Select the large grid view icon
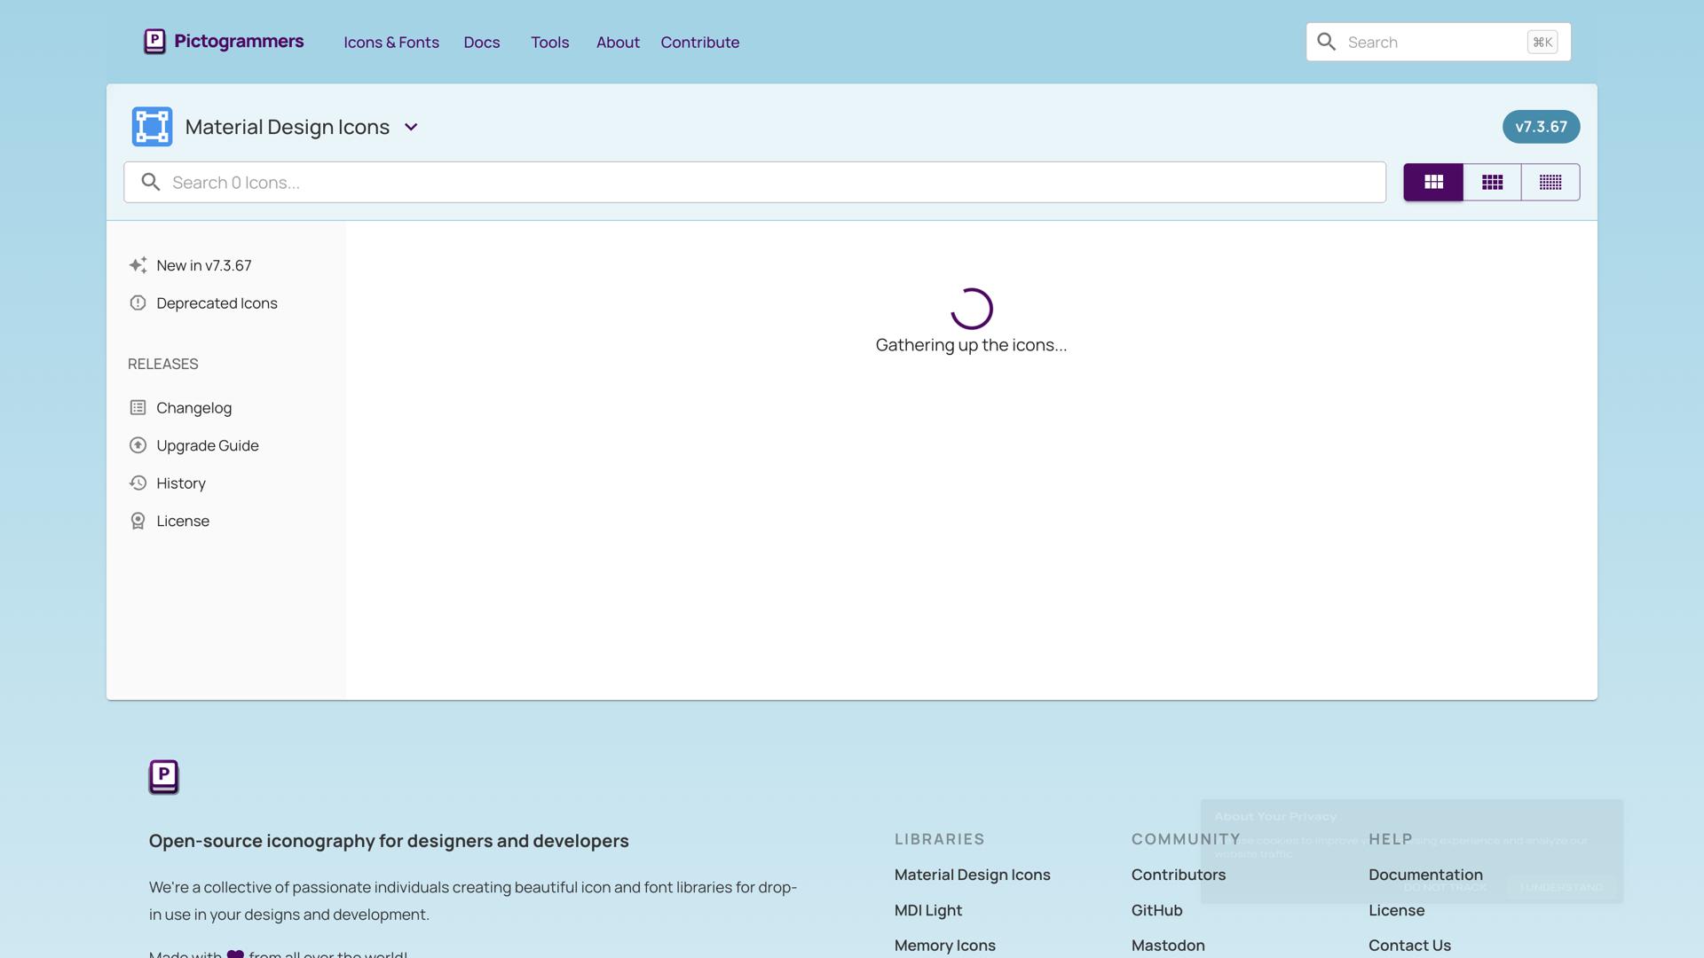Viewport: 1704px width, 958px height. (x=1432, y=182)
